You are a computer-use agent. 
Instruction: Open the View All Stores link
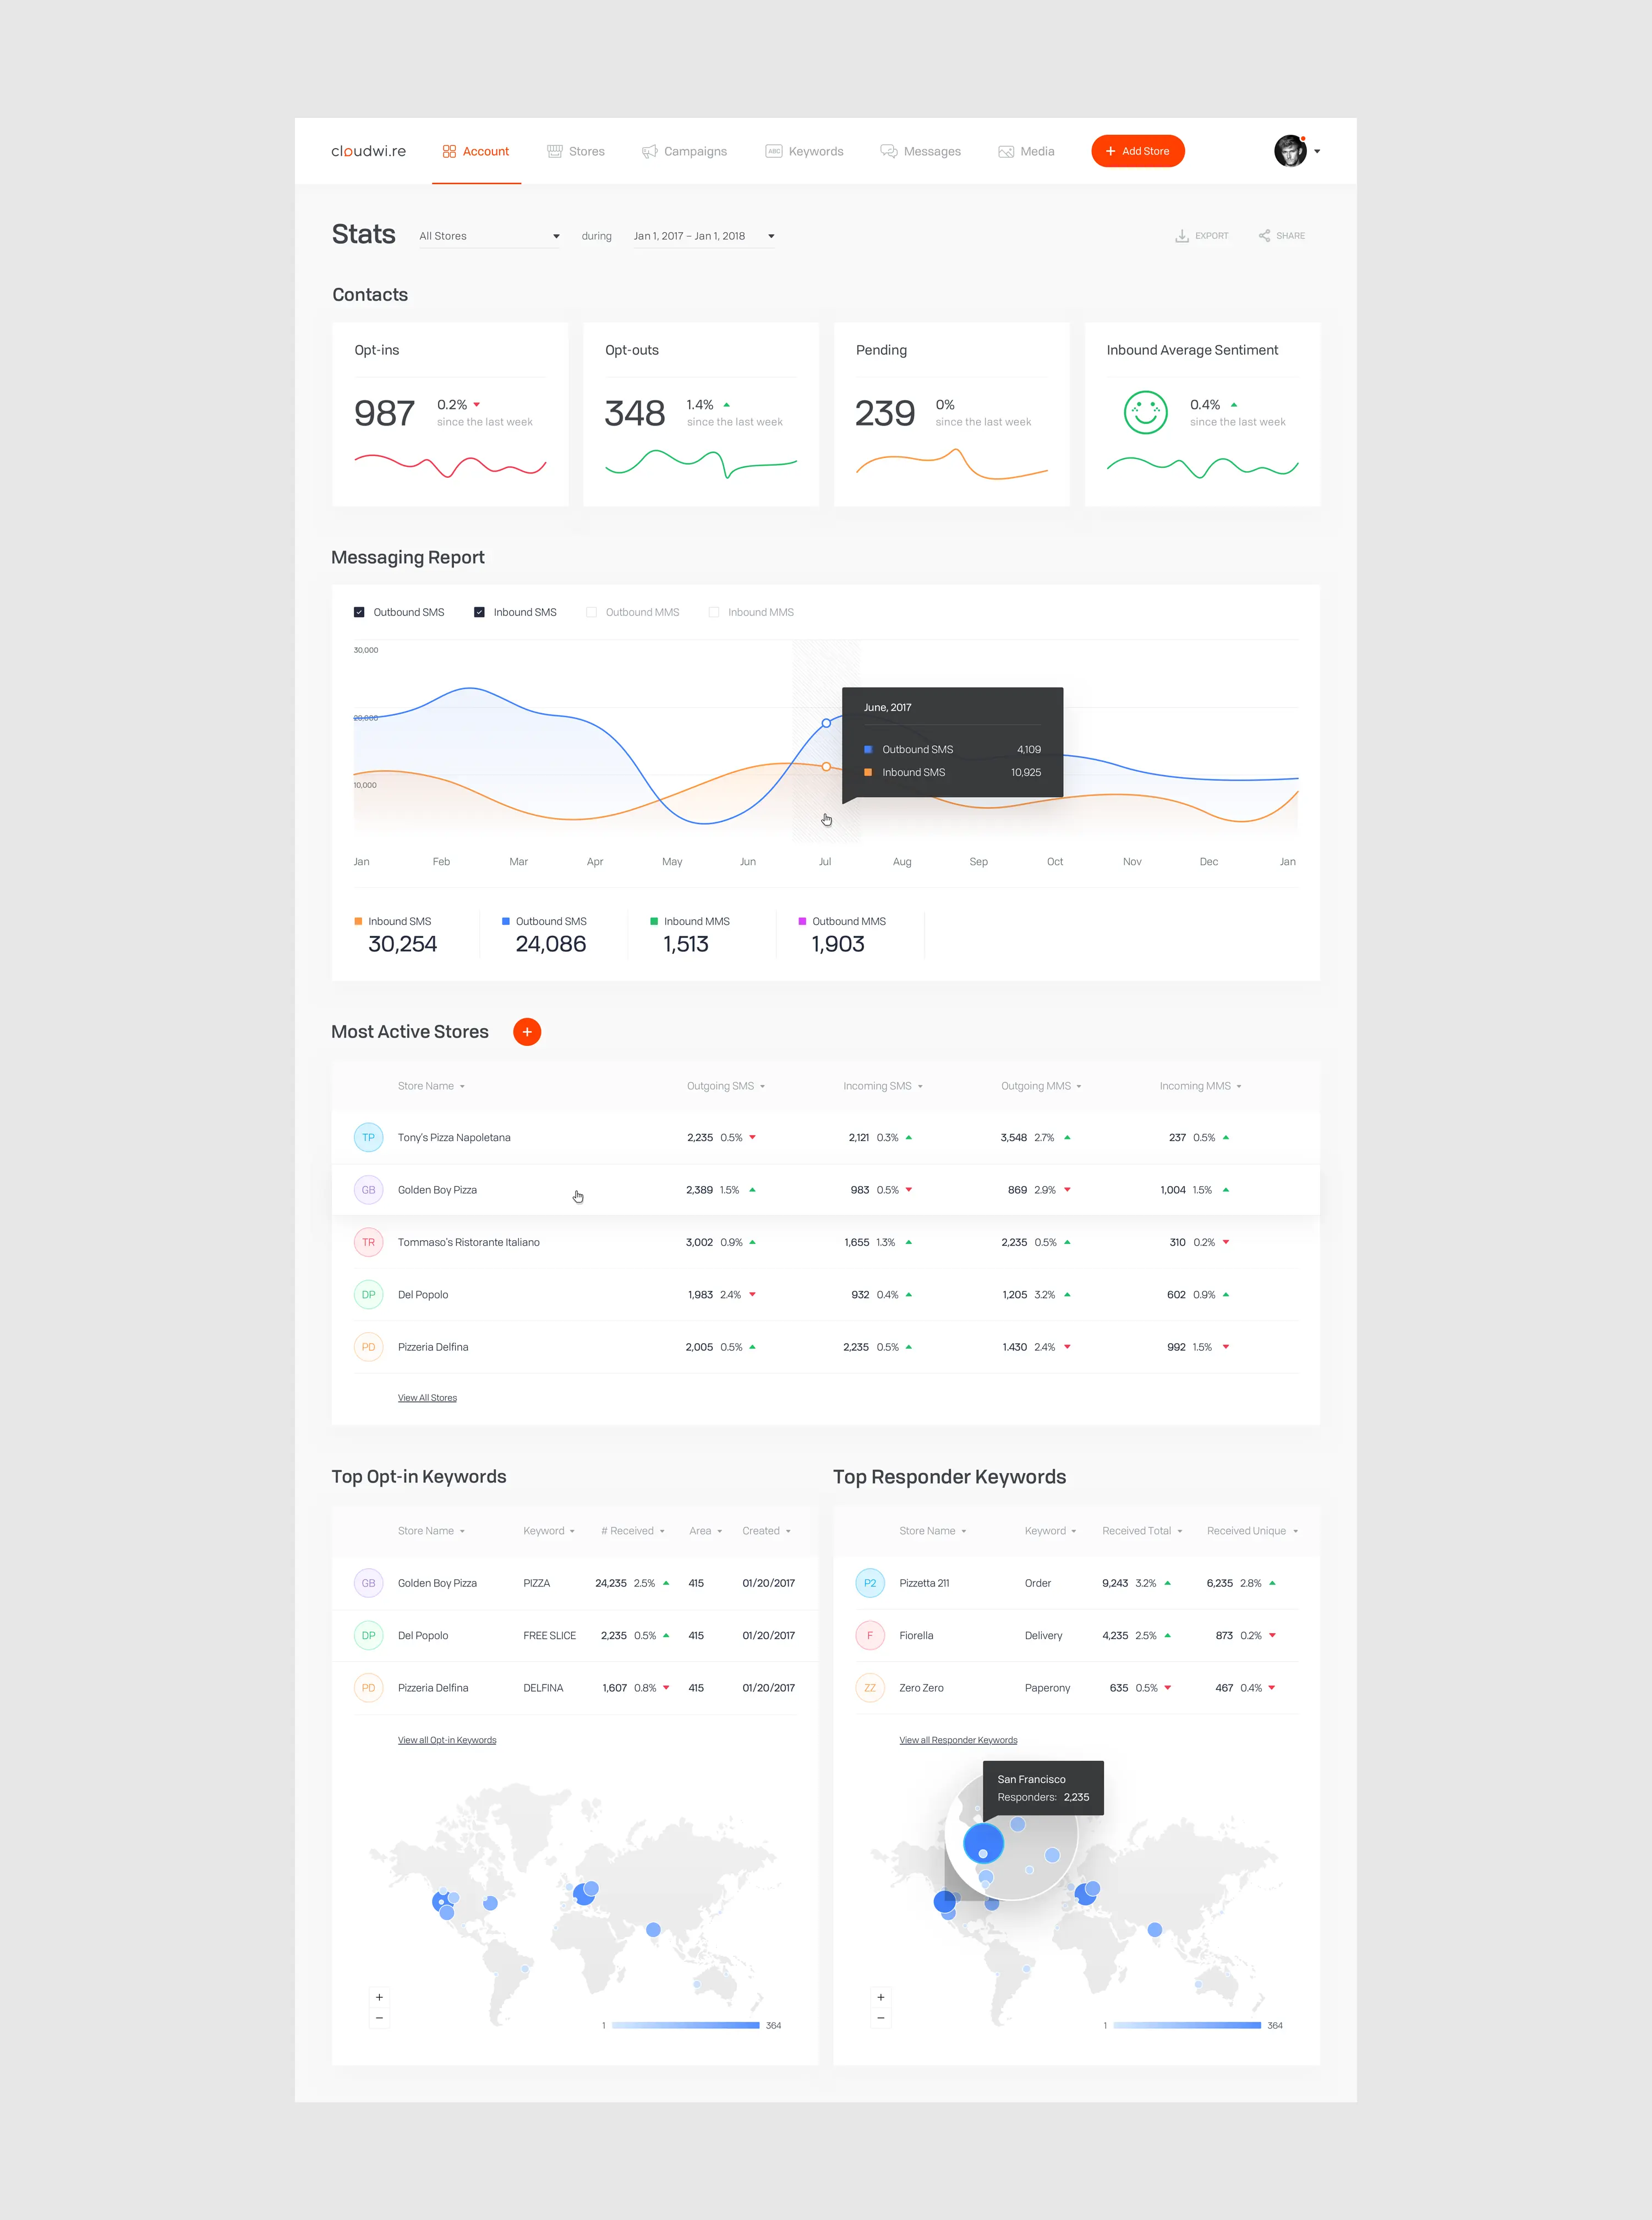tap(427, 1398)
